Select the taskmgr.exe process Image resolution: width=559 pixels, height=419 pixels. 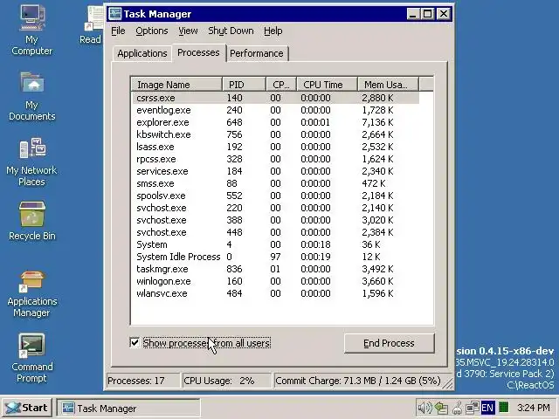point(276,269)
